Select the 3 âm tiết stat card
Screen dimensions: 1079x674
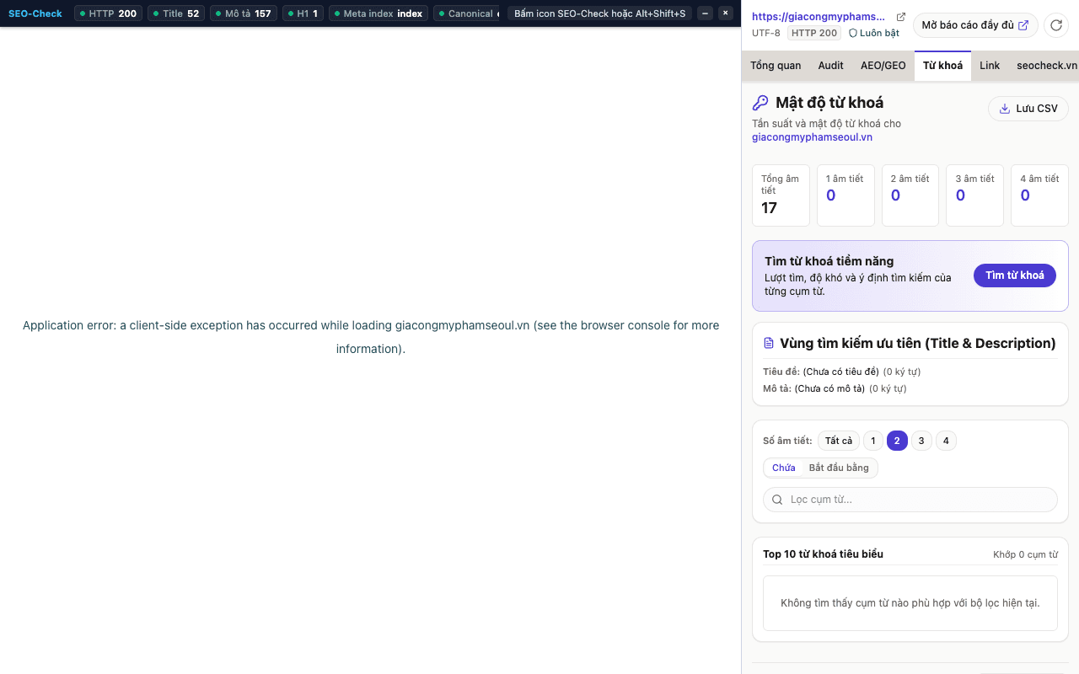click(x=974, y=195)
